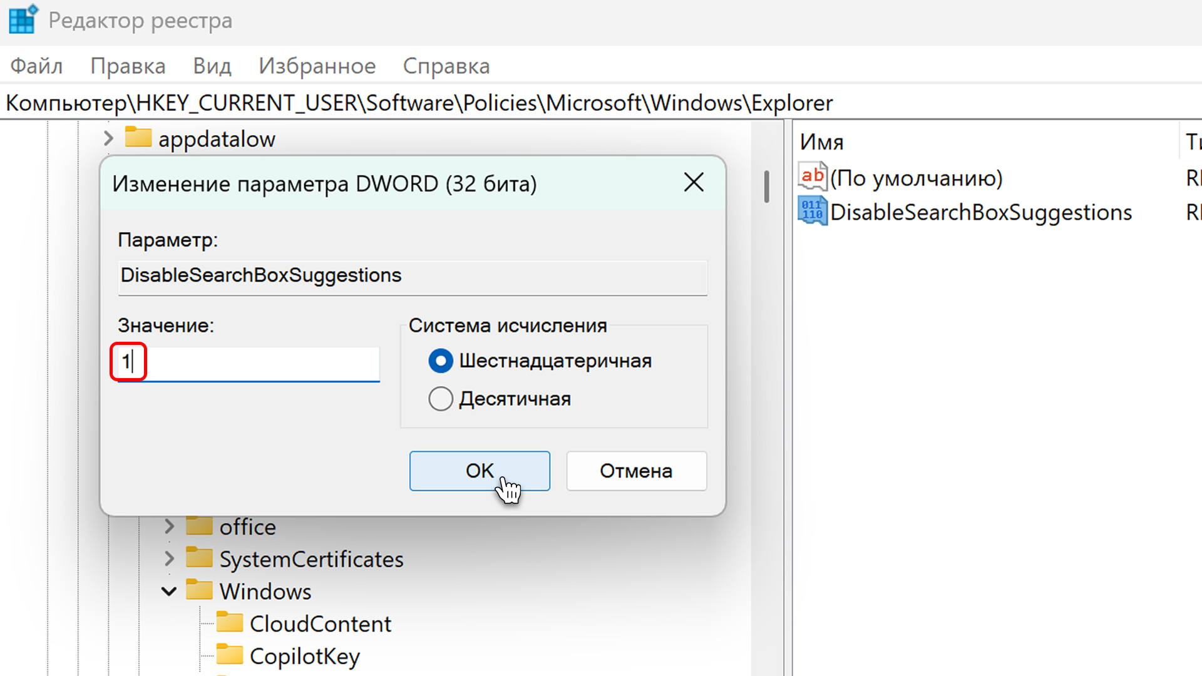Screen dimensions: 1202x676
Task: Expand the office tree node
Action: click(169, 526)
